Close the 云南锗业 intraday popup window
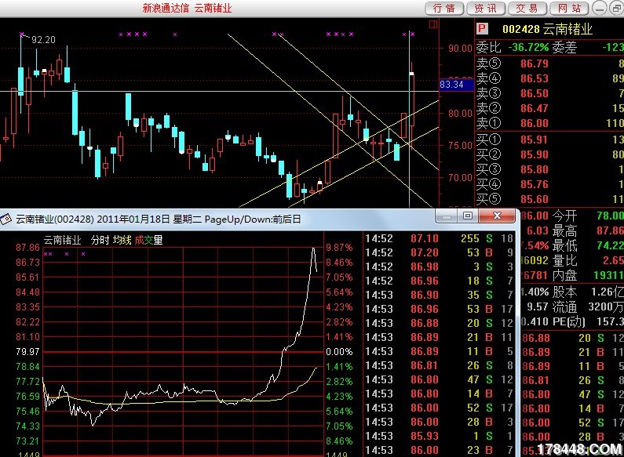 pyautogui.click(x=497, y=216)
